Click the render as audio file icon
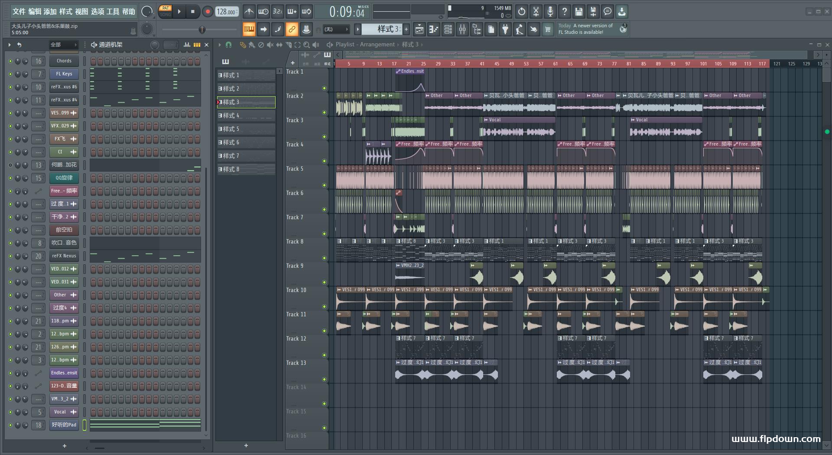The width and height of the screenshot is (832, 455). coord(593,12)
